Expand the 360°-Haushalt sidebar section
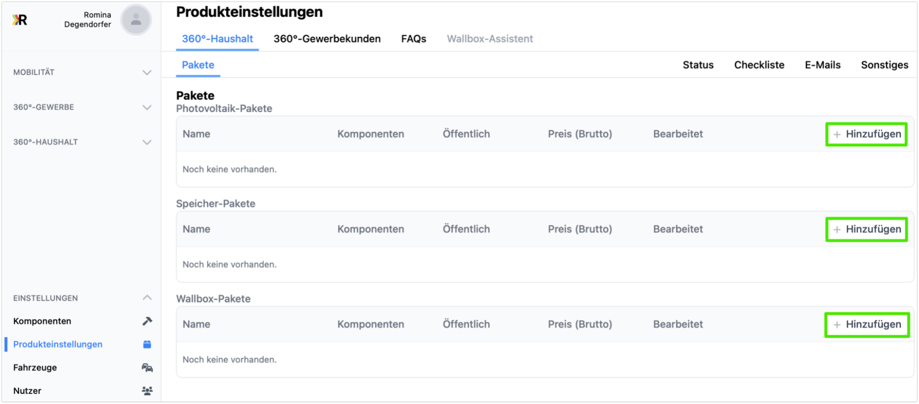919x404 pixels. point(147,142)
